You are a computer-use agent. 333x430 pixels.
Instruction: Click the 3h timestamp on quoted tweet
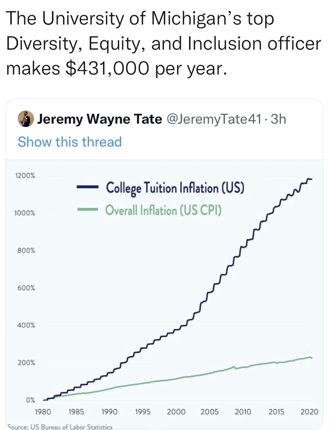point(278,119)
